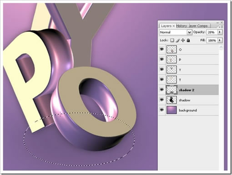Click the panel minimize dash icon
232x175 pixels.
pyautogui.click(x=218, y=23)
